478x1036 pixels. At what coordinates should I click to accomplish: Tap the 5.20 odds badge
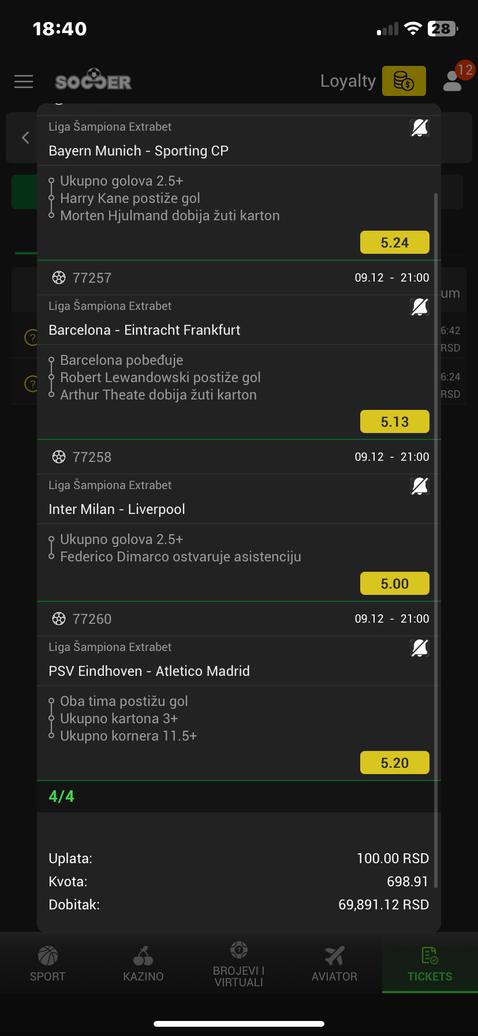tap(395, 763)
